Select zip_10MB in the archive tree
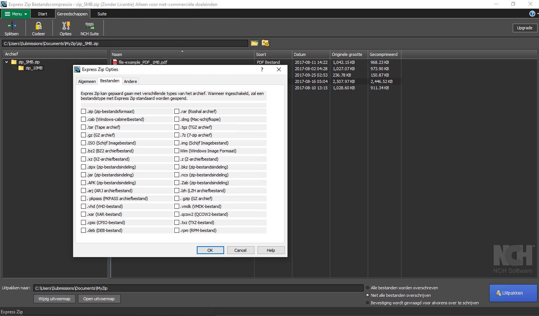This screenshot has width=539, height=316. click(x=34, y=68)
